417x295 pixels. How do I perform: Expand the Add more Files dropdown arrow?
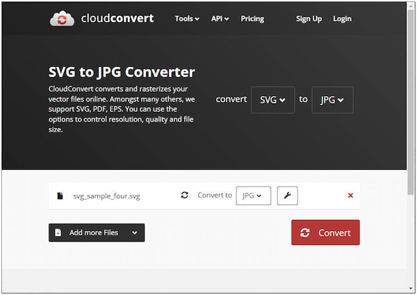click(135, 232)
